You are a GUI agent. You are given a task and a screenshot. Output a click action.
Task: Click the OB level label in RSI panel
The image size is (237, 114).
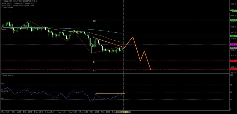click(x=2, y=84)
